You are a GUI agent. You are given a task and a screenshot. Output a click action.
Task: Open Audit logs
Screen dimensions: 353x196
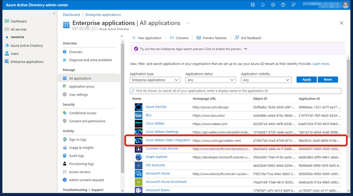pyautogui.click(x=76, y=156)
